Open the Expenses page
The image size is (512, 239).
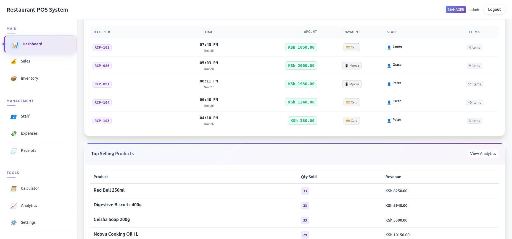(39, 134)
